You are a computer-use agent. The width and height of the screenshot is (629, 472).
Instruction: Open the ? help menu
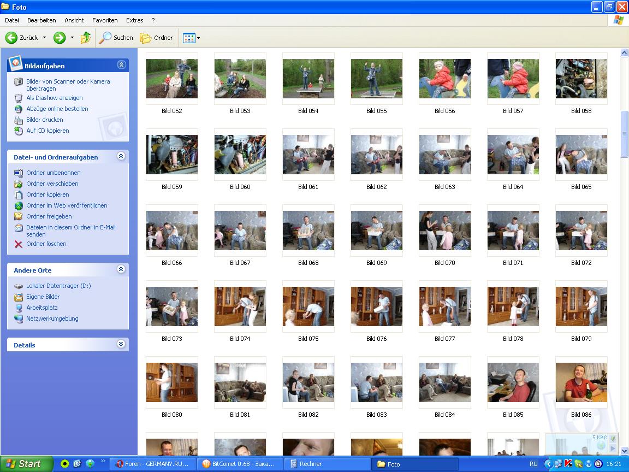click(153, 20)
